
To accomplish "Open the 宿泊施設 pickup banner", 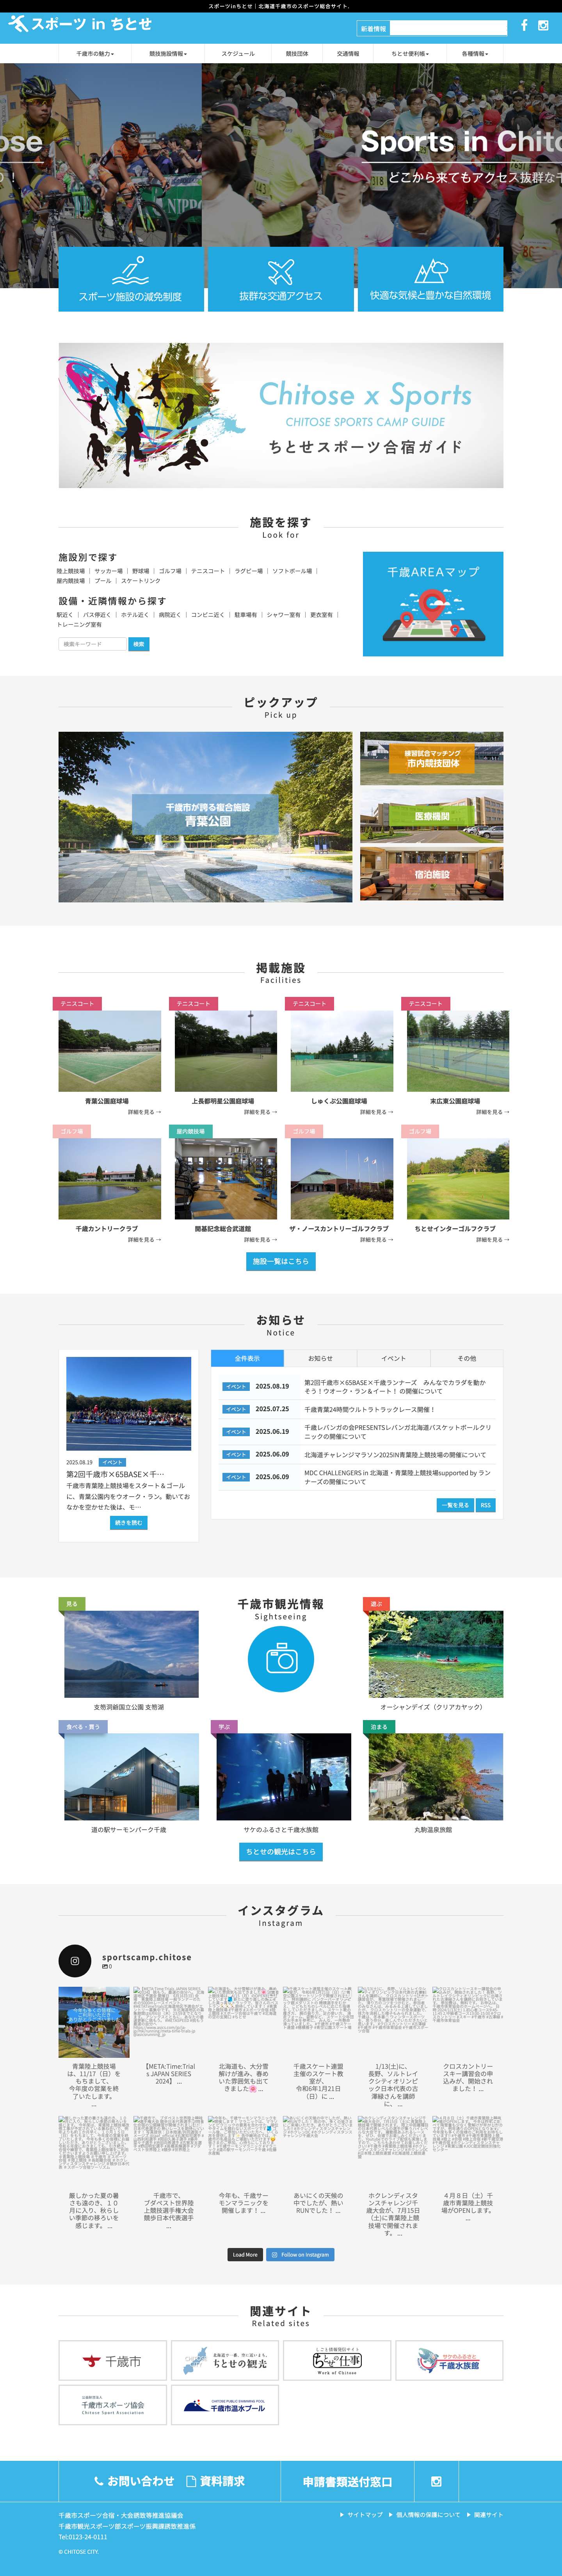I will click(x=432, y=874).
